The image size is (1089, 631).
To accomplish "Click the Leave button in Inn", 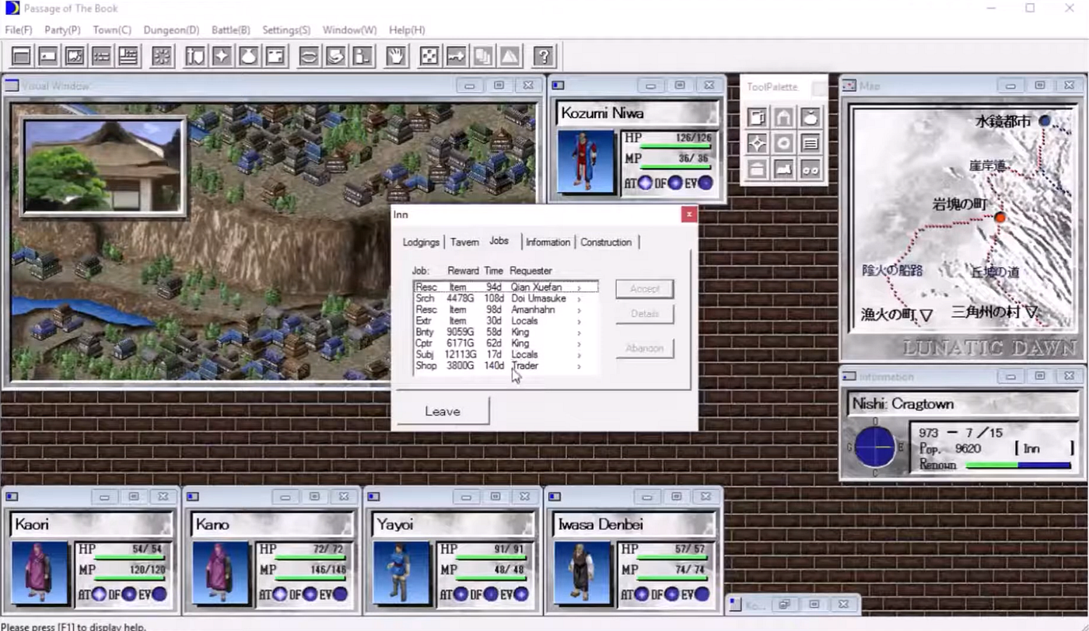I will [x=443, y=411].
